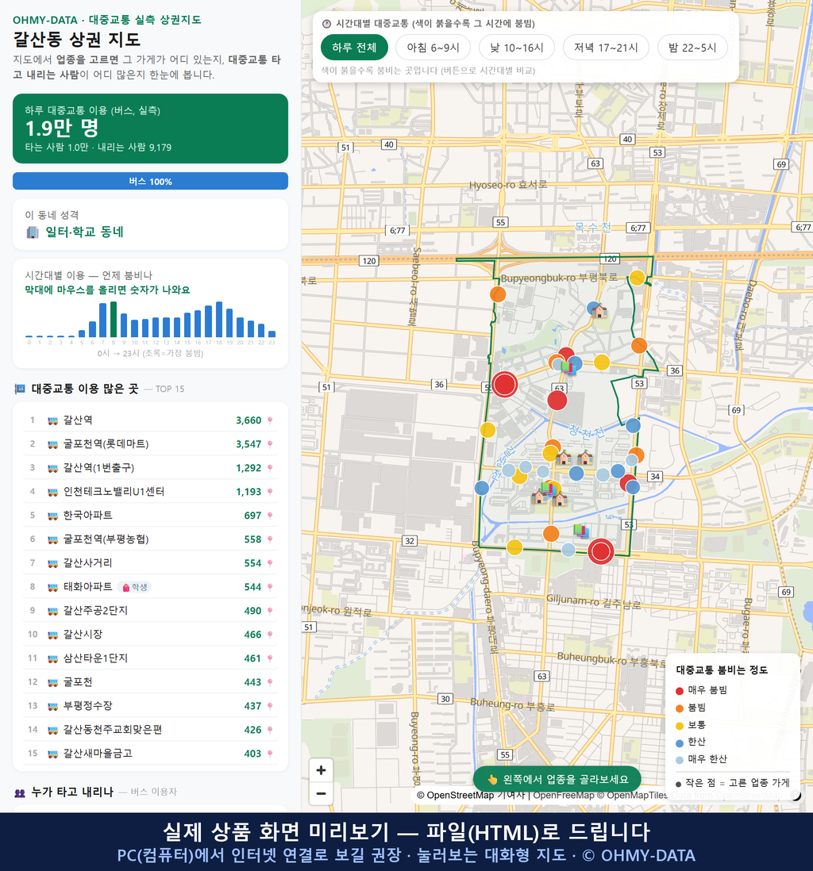This screenshot has width=813, height=871.
Task: Select the 하루 전체 time filter
Action: click(x=354, y=48)
